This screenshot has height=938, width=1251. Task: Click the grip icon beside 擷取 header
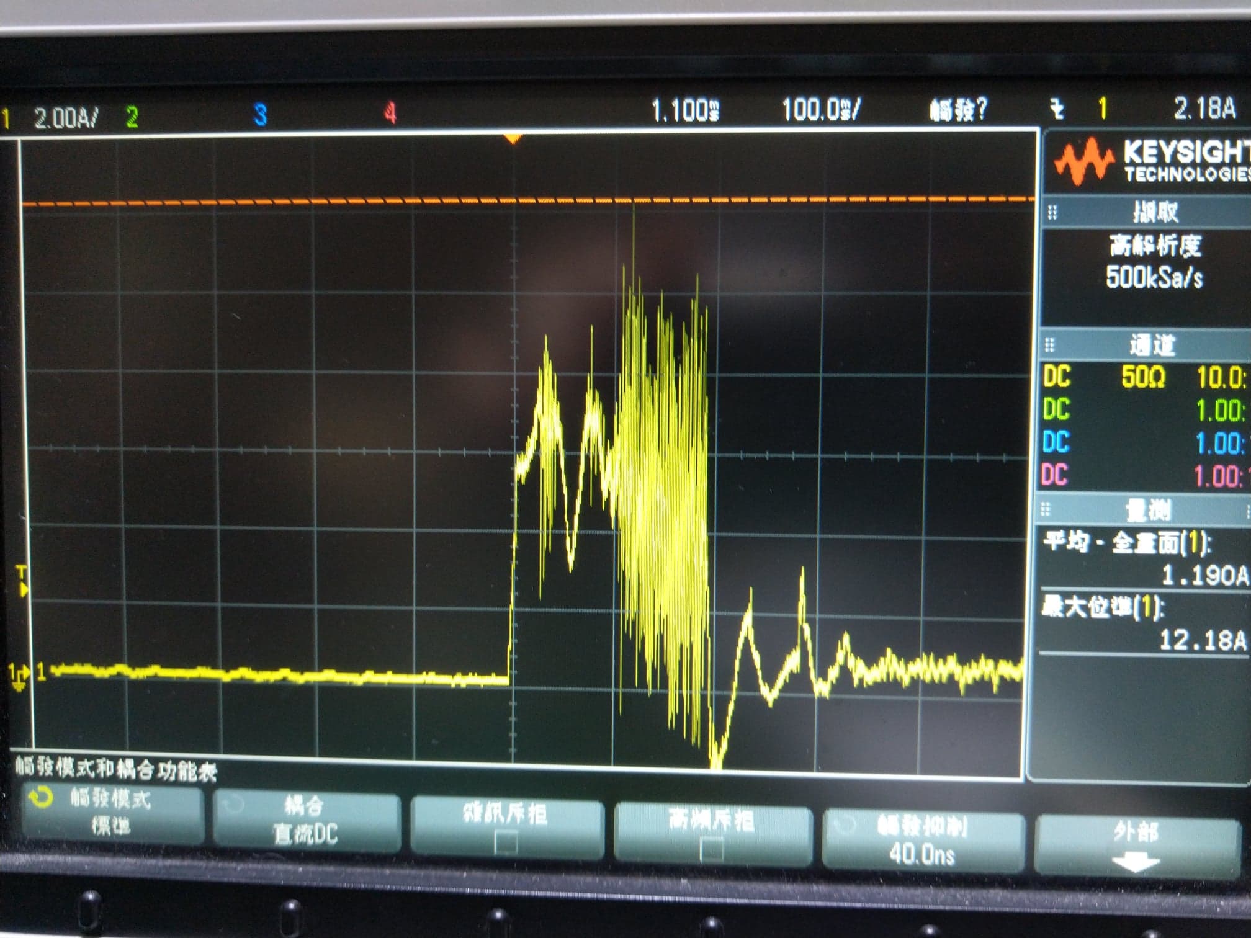tap(1052, 213)
